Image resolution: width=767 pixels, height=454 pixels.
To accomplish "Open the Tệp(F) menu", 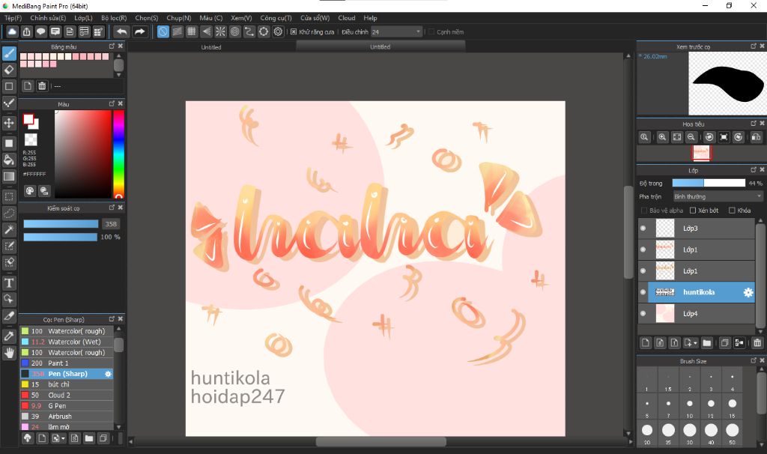I will (13, 18).
